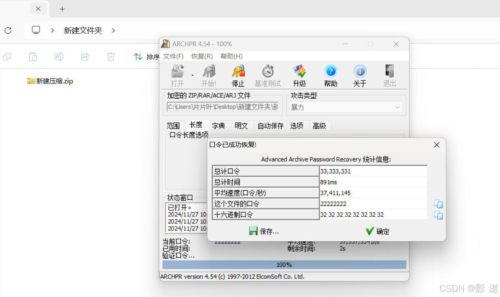Screen dimensions: 500x297
Task: Open the 帮助(H) menu
Action: 232,56
